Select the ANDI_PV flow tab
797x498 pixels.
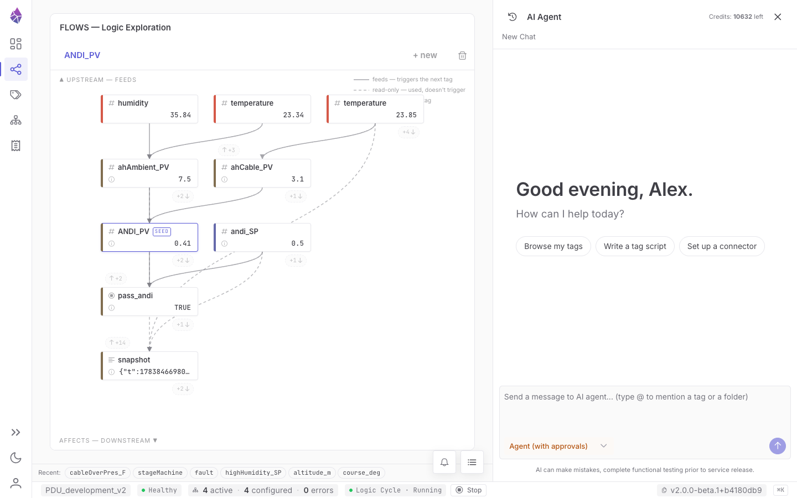pyautogui.click(x=82, y=55)
